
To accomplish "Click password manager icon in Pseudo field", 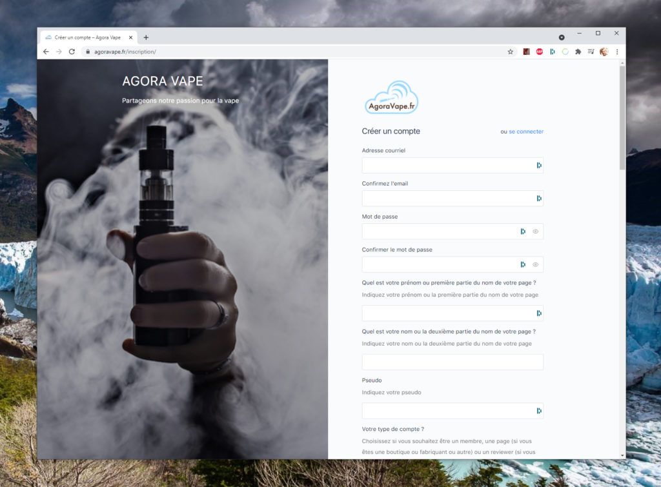I will 539,411.
